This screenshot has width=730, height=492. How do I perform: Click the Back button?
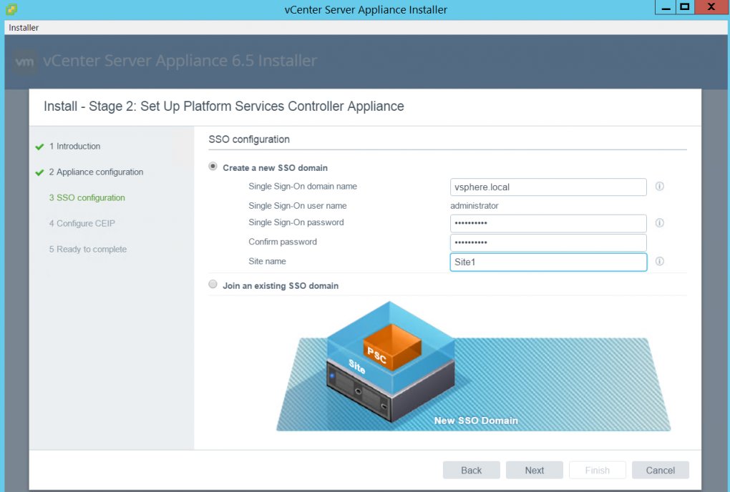(471, 470)
